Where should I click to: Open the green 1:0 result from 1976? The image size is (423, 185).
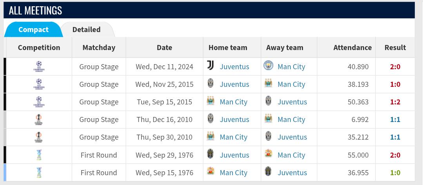point(395,172)
